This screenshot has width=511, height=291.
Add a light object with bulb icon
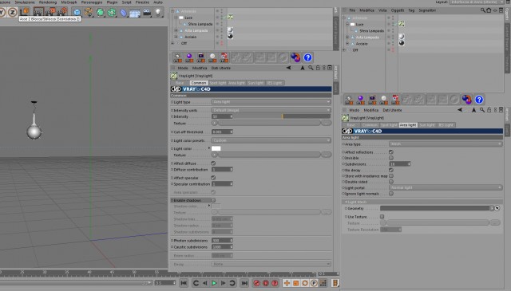(158, 13)
